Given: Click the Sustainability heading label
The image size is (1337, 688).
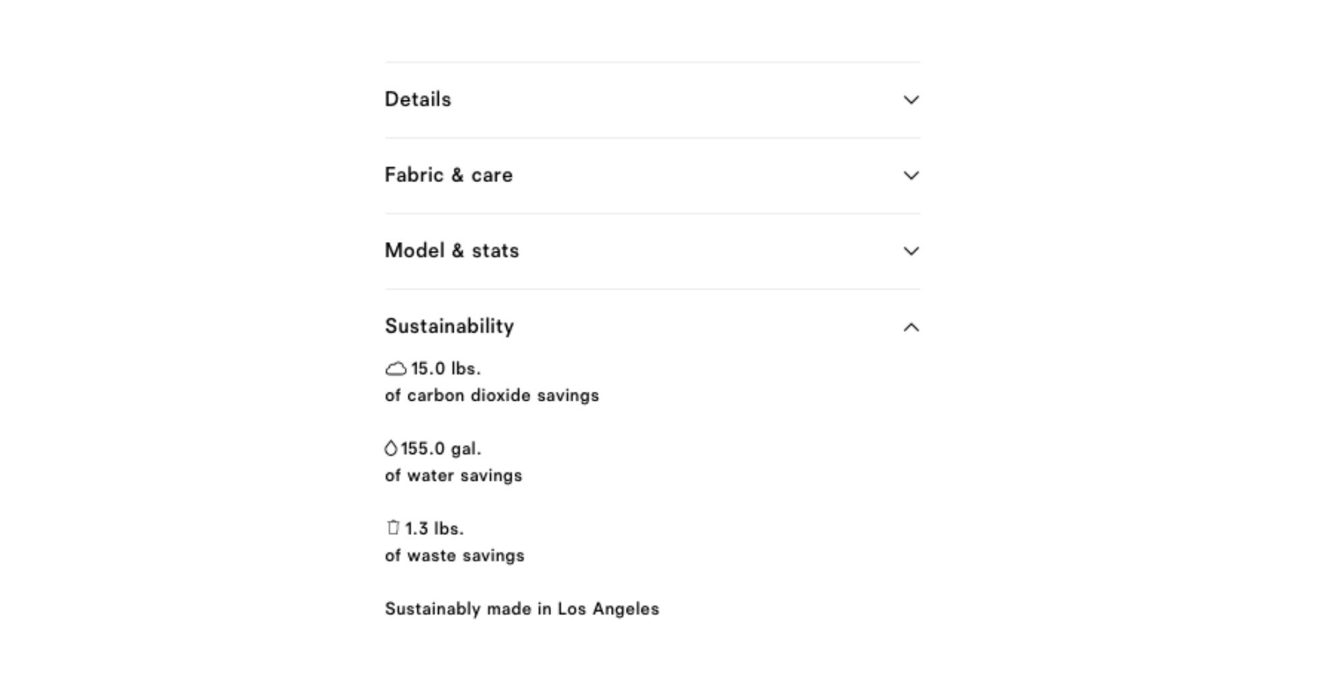Looking at the screenshot, I should click(x=450, y=326).
